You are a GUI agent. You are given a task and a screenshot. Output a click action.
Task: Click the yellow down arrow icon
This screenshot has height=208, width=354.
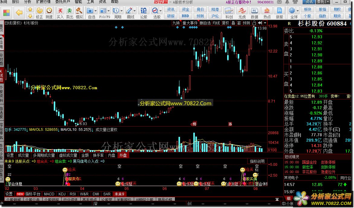pos(30,16)
